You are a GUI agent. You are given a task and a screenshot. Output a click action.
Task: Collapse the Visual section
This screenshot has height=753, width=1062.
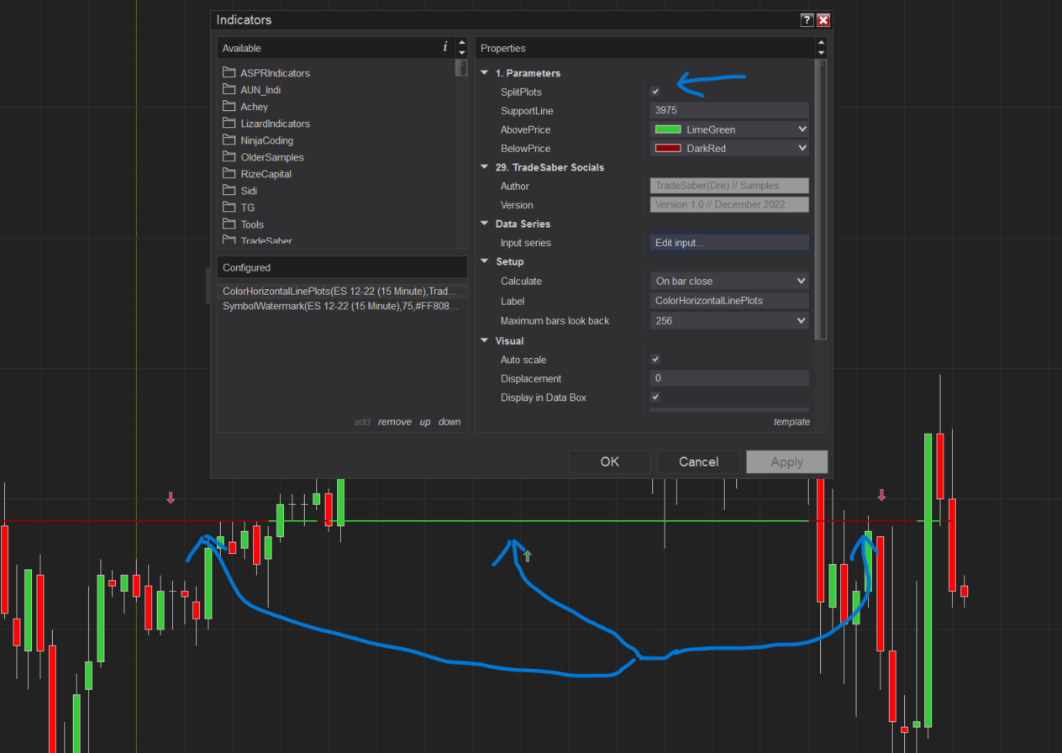coord(484,340)
